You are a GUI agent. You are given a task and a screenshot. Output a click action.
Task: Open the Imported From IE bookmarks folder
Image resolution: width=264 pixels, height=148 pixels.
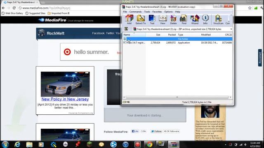pyautogui.click(x=59, y=13)
